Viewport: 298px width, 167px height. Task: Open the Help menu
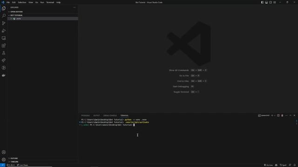coord(58,2)
